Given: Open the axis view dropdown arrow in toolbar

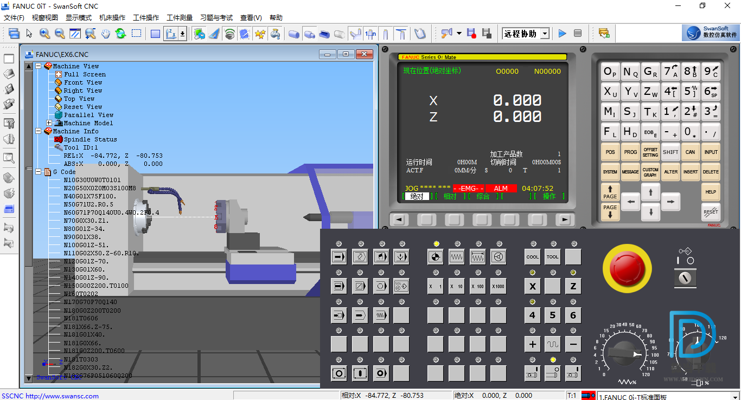Looking at the screenshot, I should point(183,34).
